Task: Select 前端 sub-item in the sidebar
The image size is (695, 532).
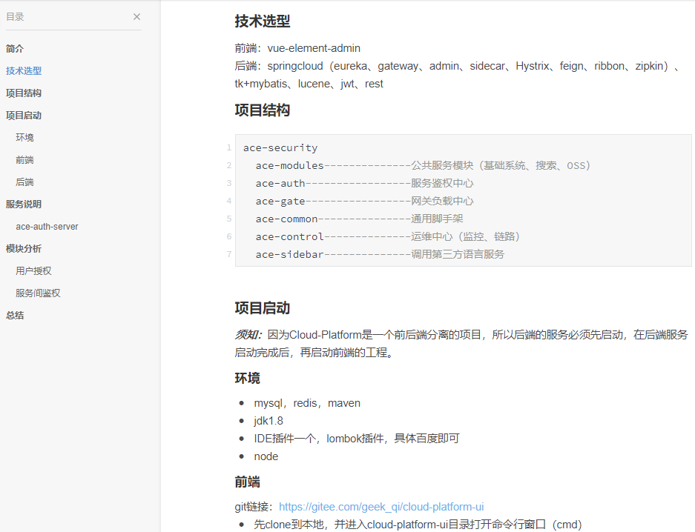Action: point(24,160)
